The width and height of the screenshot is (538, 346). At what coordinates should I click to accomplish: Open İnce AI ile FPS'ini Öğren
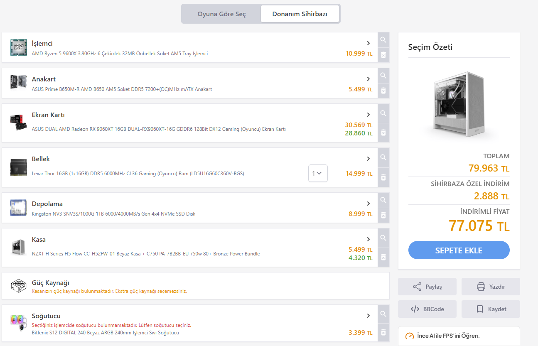coord(459,336)
